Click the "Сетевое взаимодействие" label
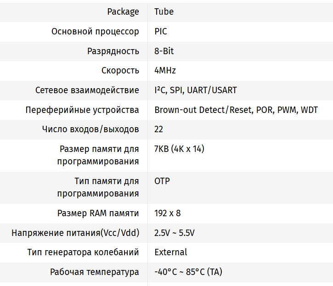The image size is (333, 286). point(87,90)
